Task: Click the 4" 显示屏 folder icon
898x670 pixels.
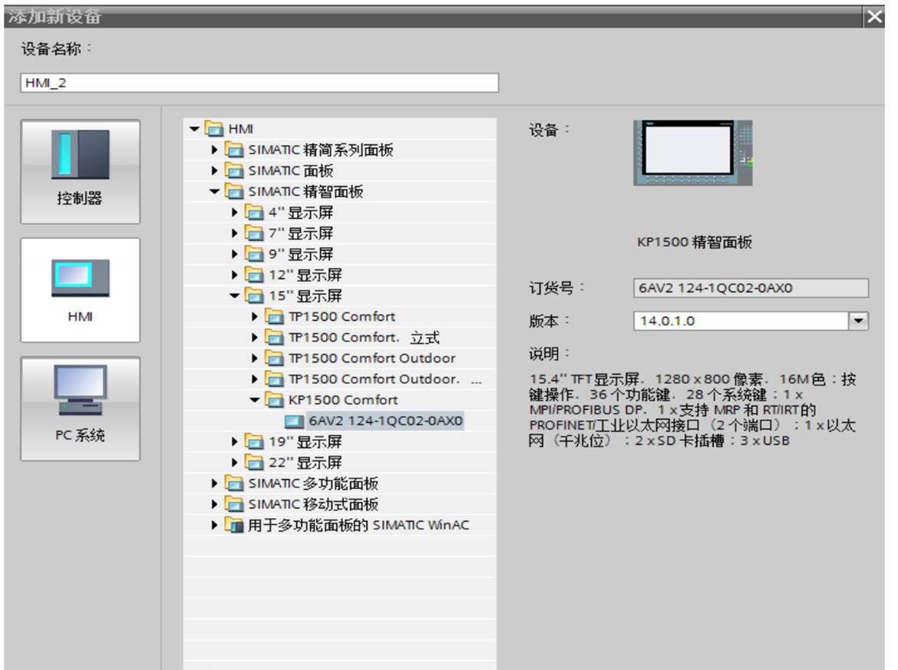Action: [254, 213]
